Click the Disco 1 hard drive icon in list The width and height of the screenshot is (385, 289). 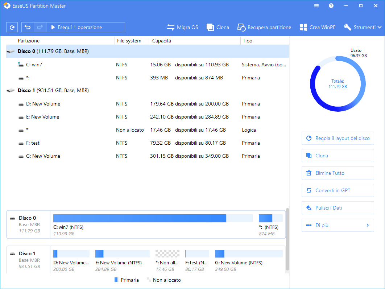[11, 91]
